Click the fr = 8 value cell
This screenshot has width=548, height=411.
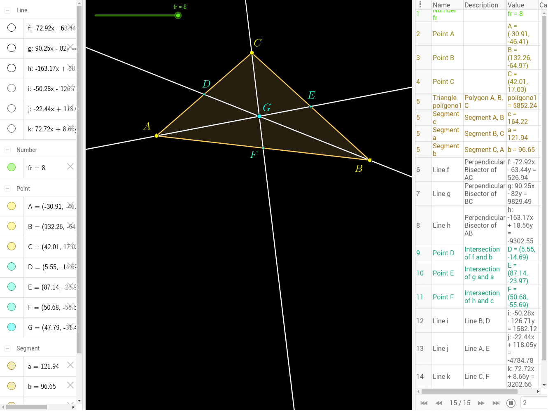tap(522, 14)
